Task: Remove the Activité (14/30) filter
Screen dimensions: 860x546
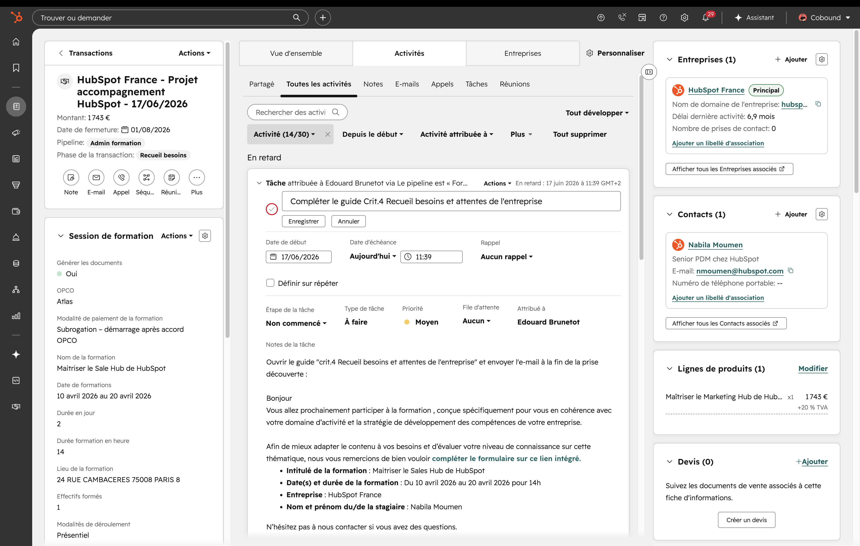Action: [x=327, y=134]
